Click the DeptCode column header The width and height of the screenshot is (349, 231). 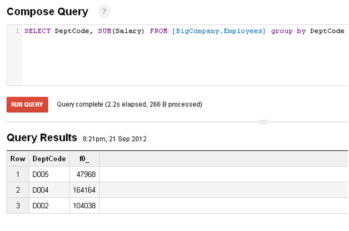click(49, 159)
